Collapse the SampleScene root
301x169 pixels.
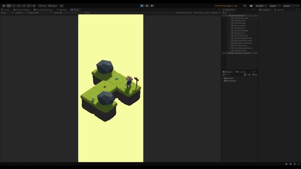[x=228, y=15]
